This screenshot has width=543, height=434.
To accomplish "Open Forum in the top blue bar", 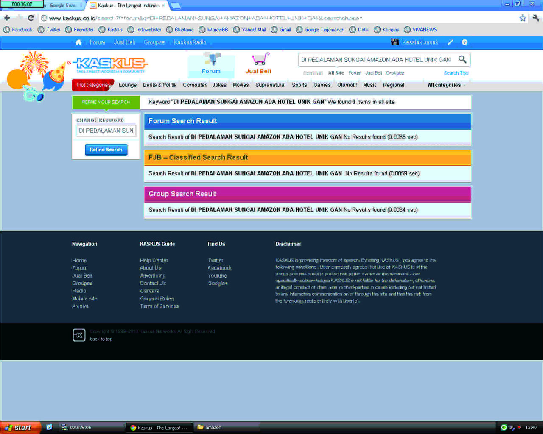I will (98, 42).
